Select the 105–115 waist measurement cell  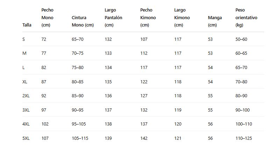point(80,138)
